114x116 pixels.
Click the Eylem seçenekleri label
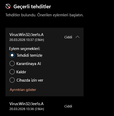(x=25, y=49)
